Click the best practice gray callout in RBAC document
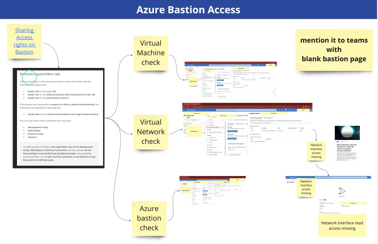 59,153
